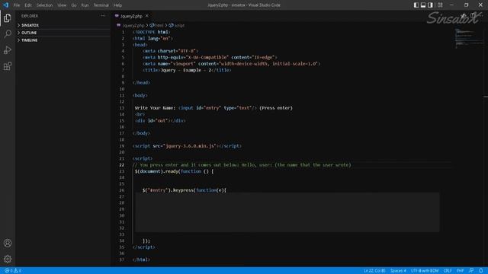This screenshot has height=274, width=488.
Task: Toggle primary side bar layout icon
Action: 416,5
